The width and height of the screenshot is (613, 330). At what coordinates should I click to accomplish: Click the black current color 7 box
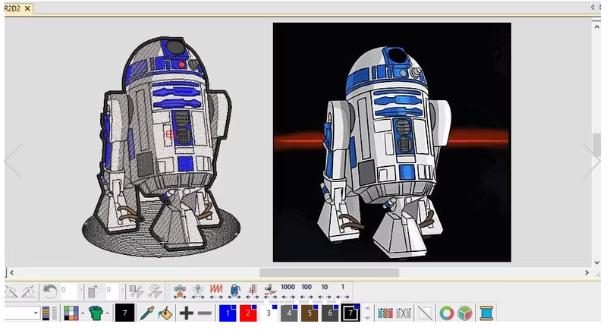124,313
